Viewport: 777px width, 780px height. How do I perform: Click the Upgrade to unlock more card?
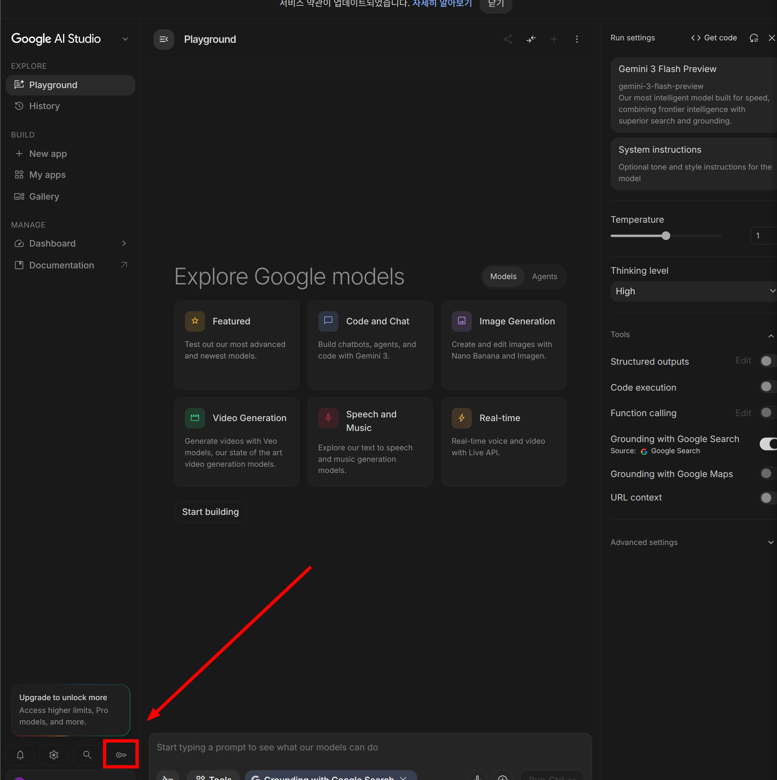coord(70,710)
